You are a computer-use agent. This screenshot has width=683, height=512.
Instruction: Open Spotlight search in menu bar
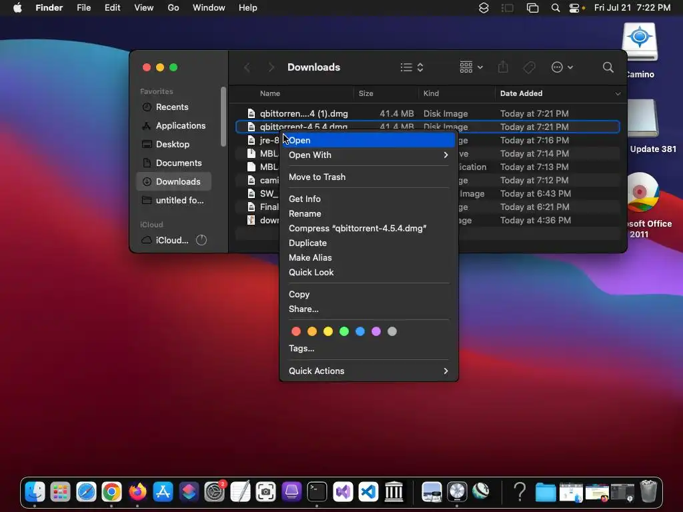[556, 8]
